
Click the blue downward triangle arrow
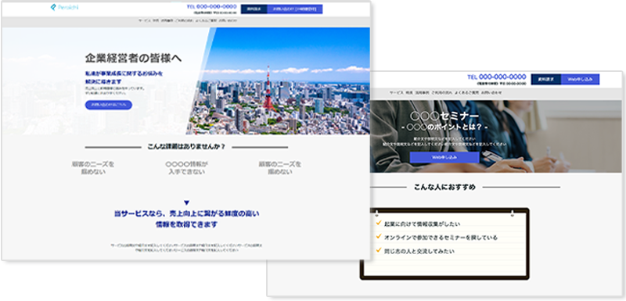[x=186, y=203]
